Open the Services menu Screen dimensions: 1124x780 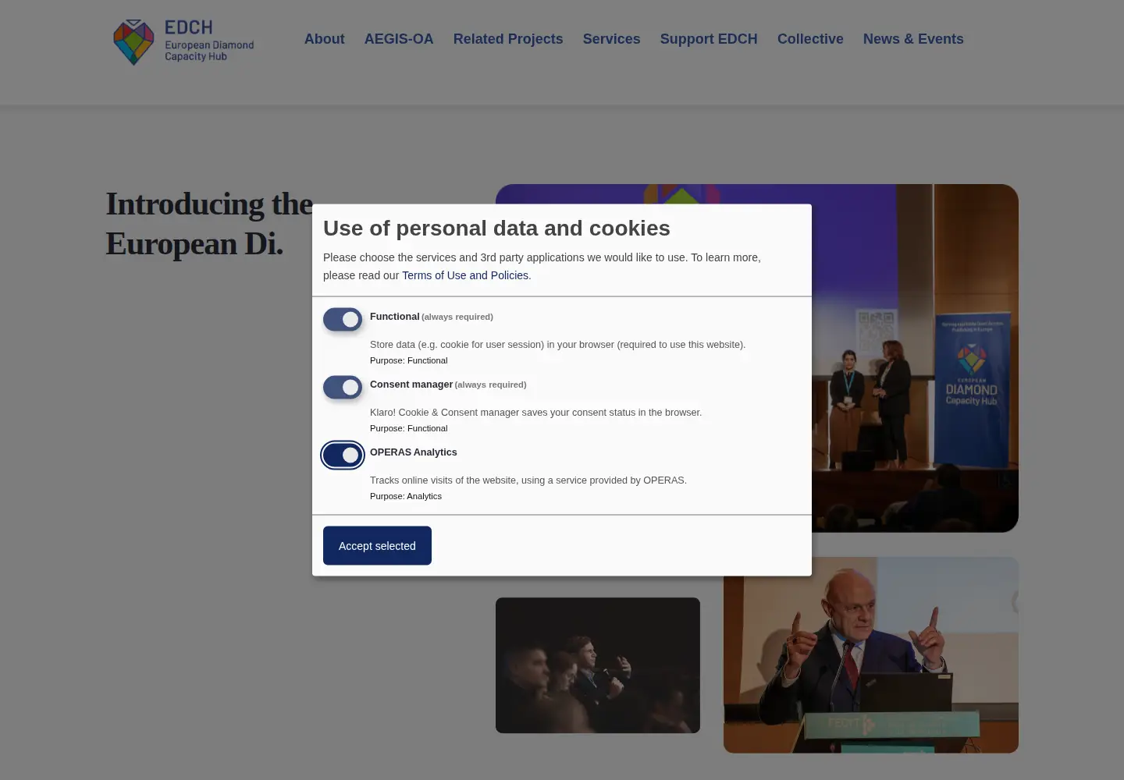point(611,39)
